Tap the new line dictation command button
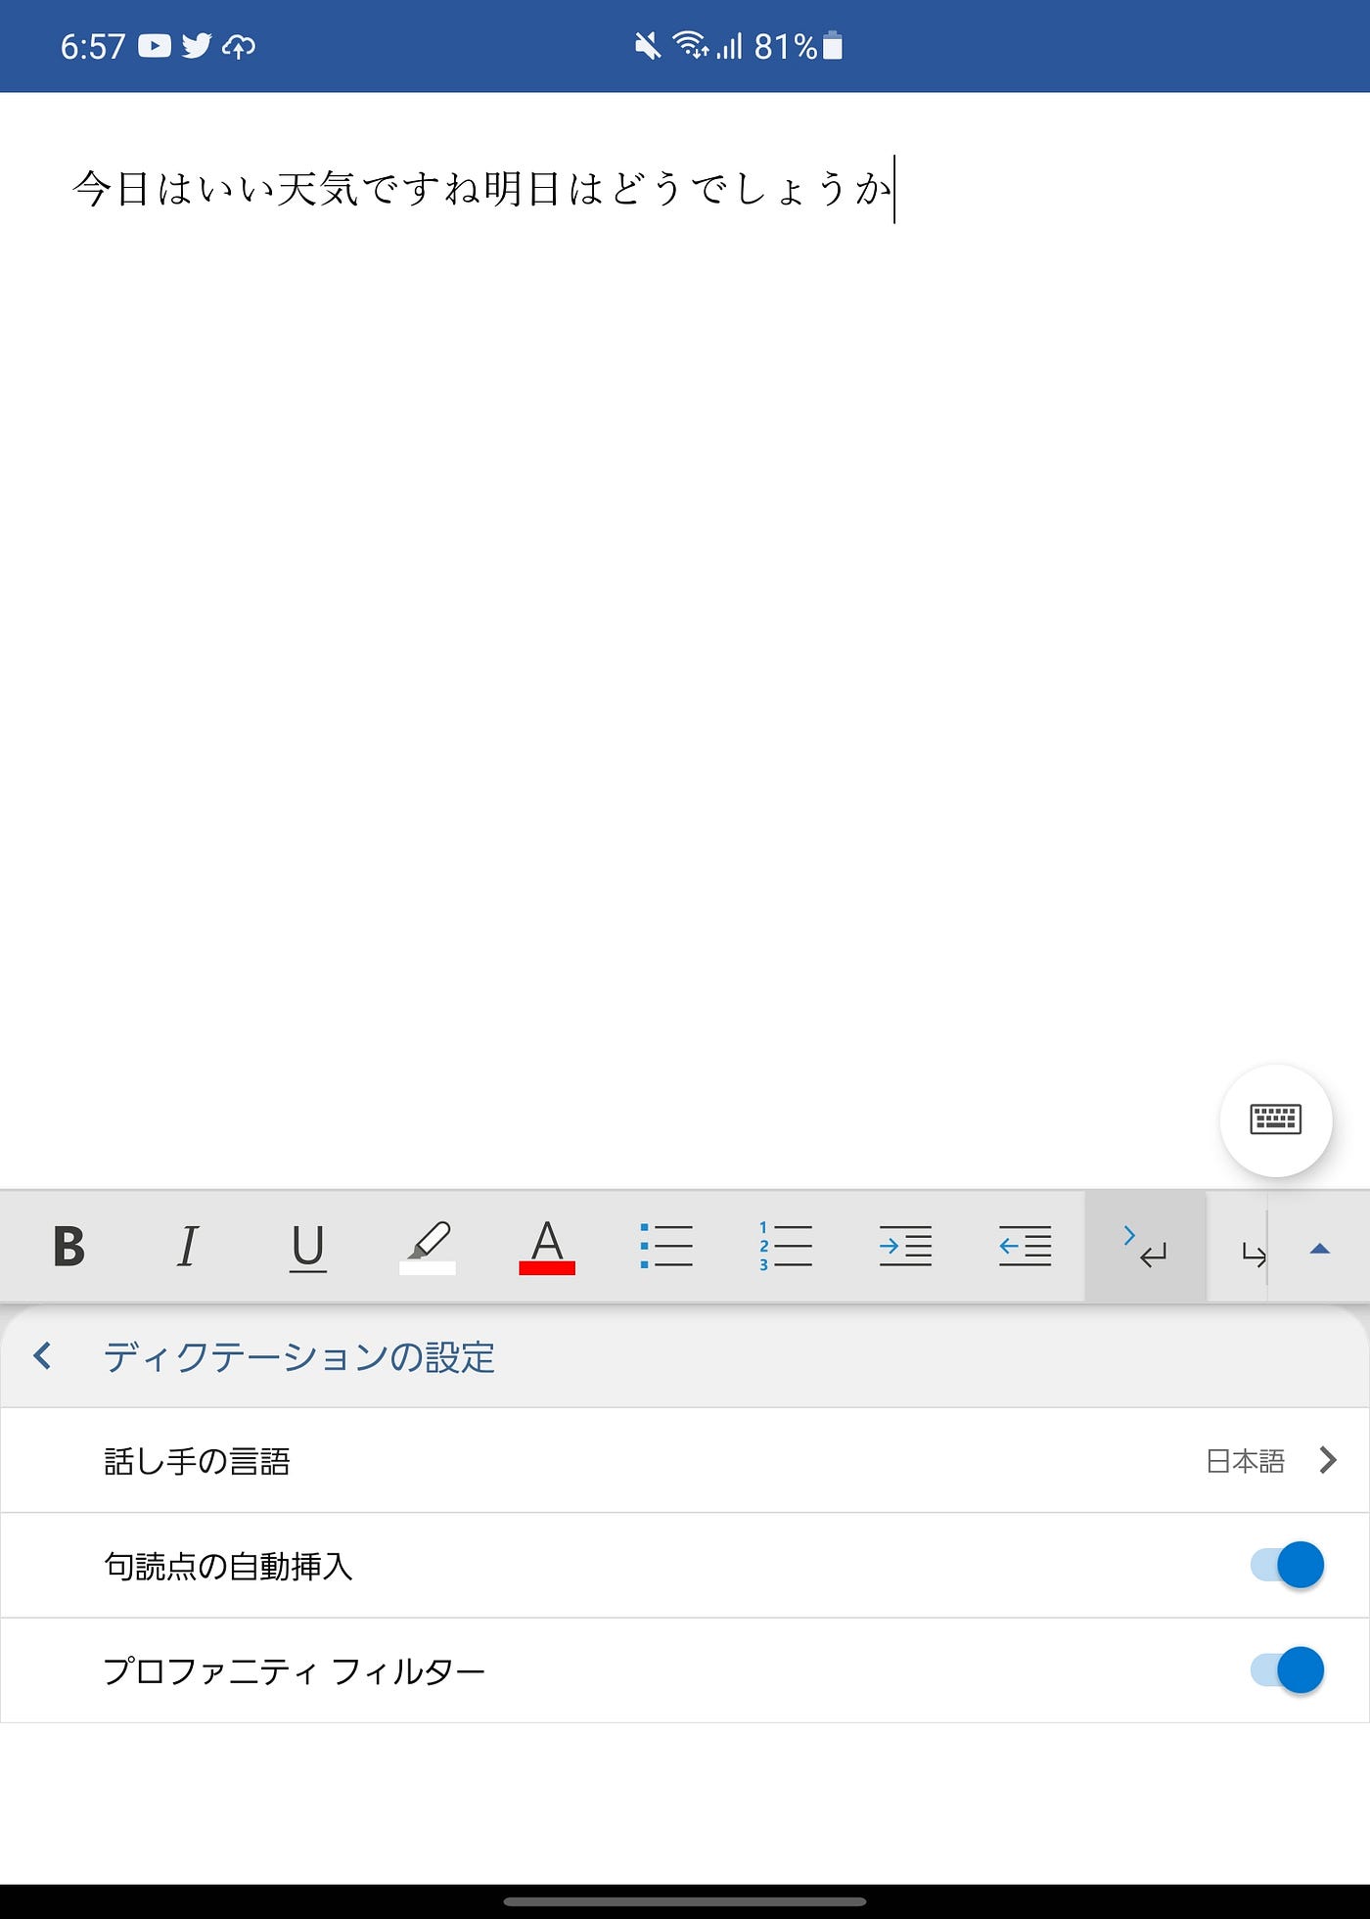 pos(1145,1247)
